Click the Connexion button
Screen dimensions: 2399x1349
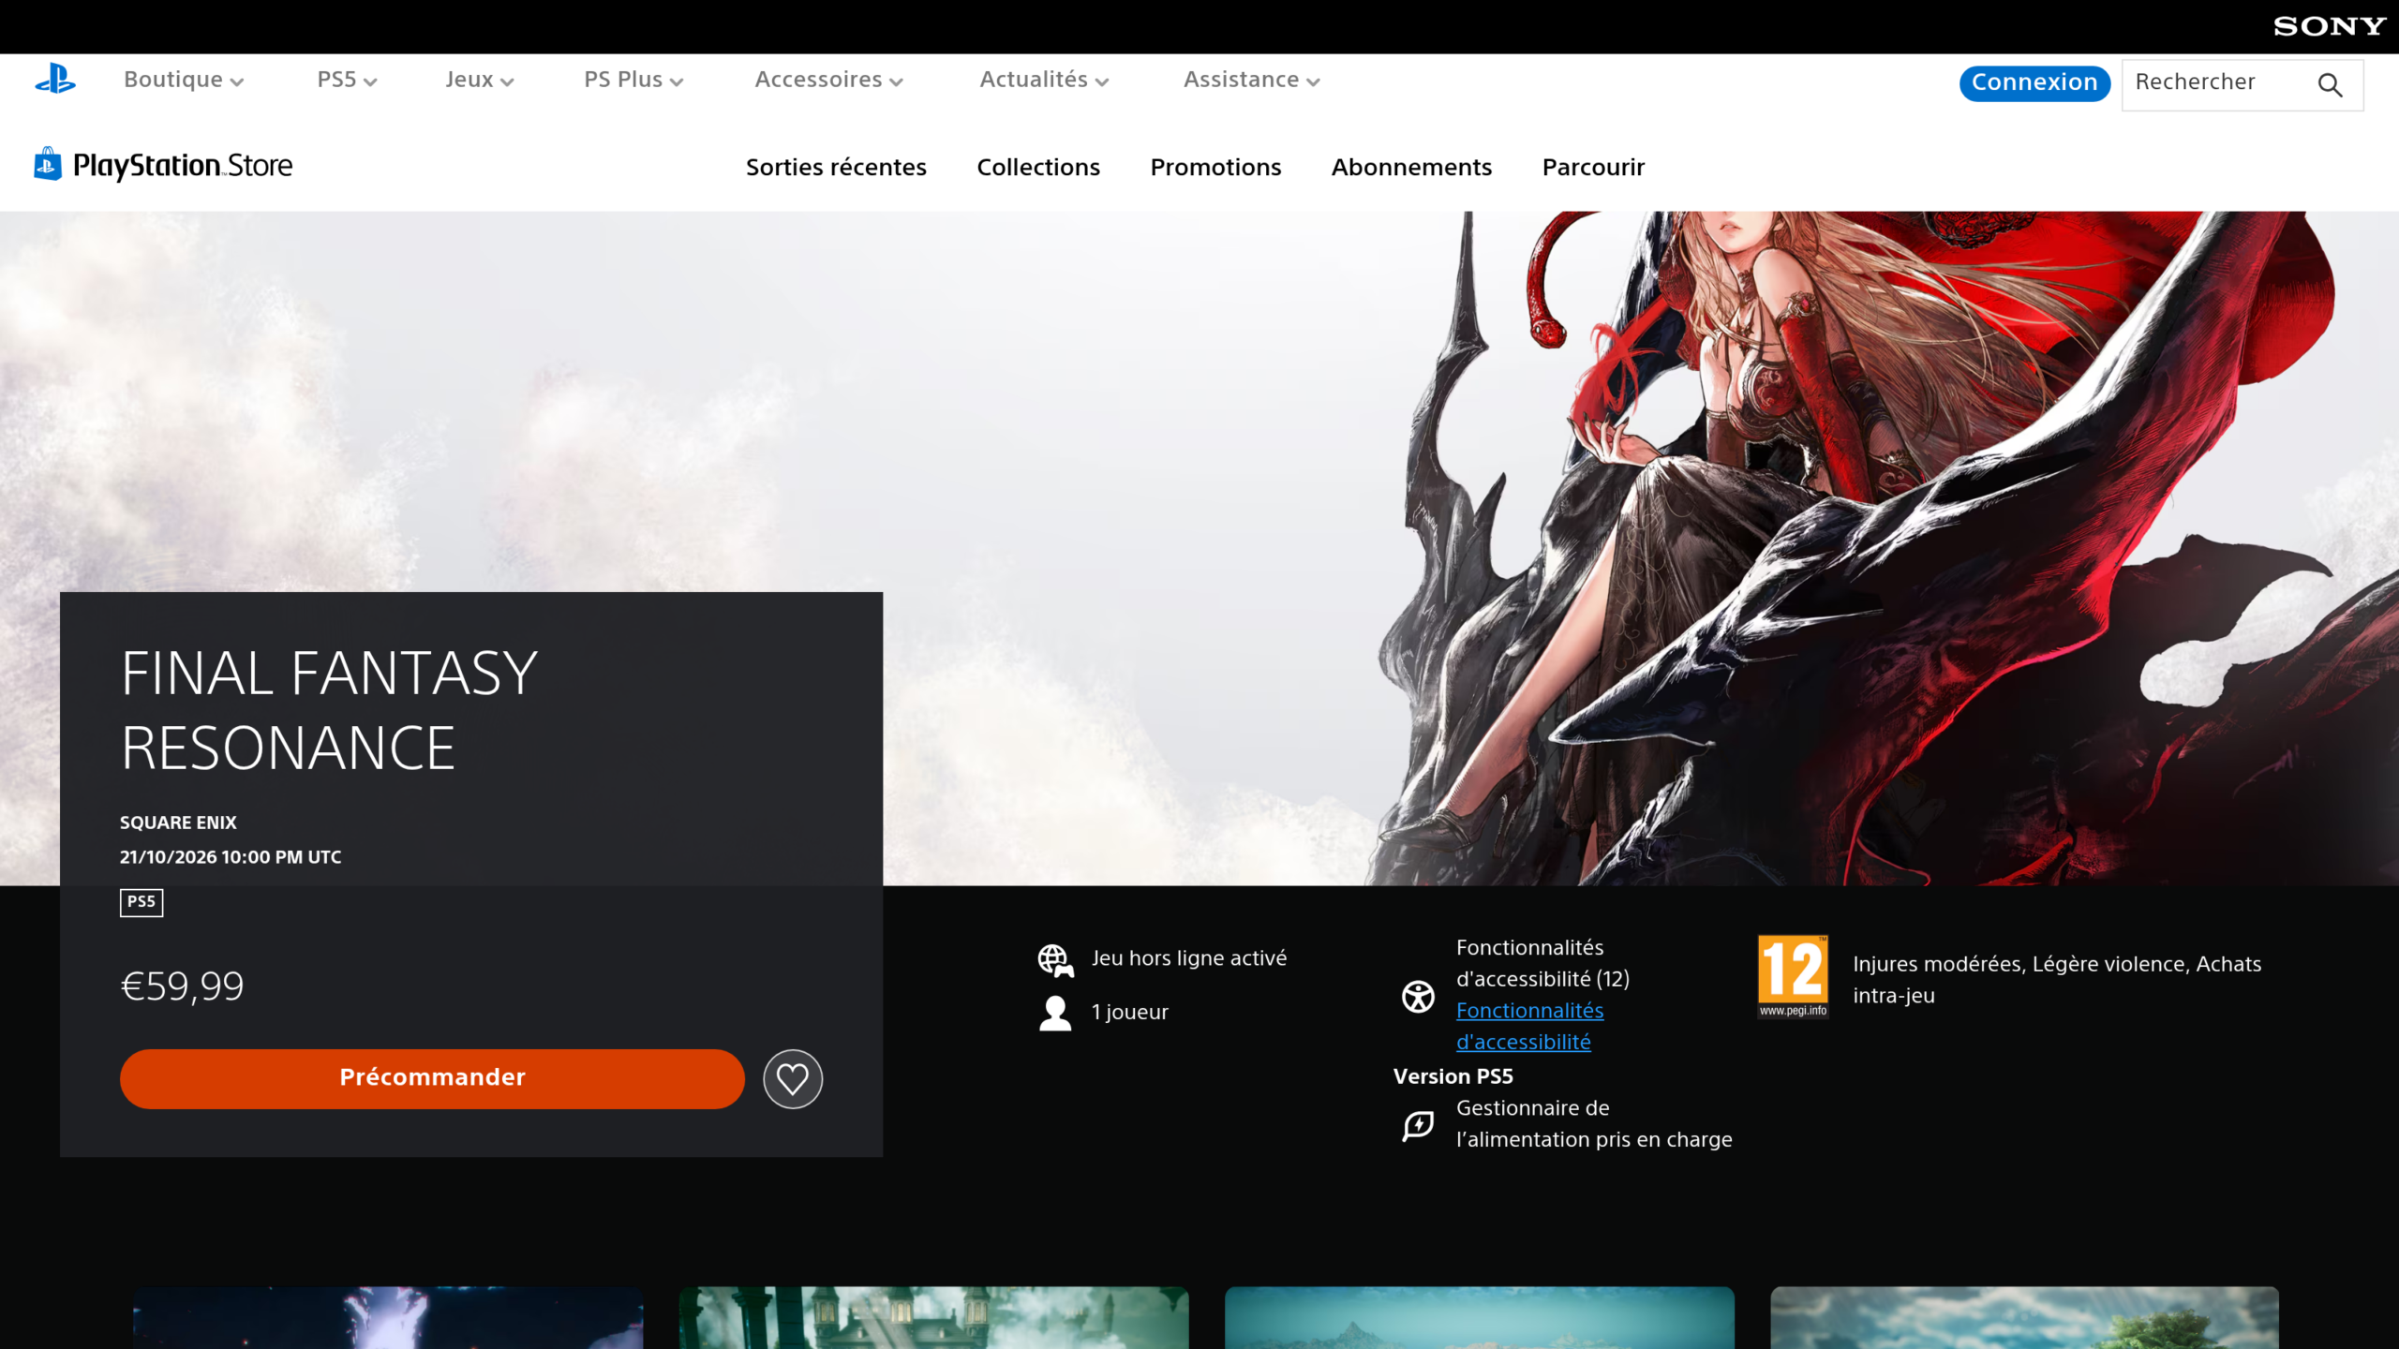tap(2034, 83)
